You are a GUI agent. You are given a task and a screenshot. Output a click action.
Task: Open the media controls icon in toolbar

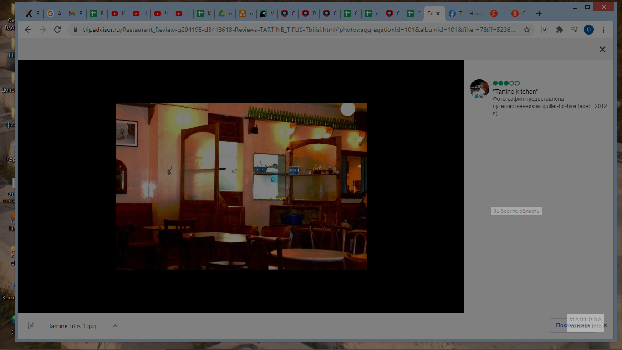pos(574,30)
